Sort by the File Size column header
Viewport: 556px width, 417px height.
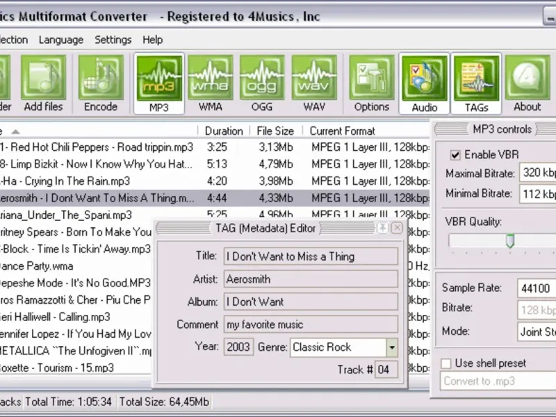tap(275, 131)
